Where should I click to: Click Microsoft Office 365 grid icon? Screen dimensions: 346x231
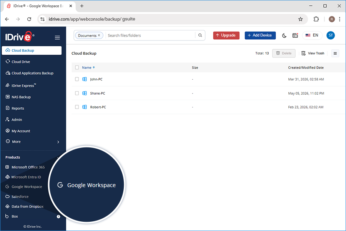(x=7, y=167)
